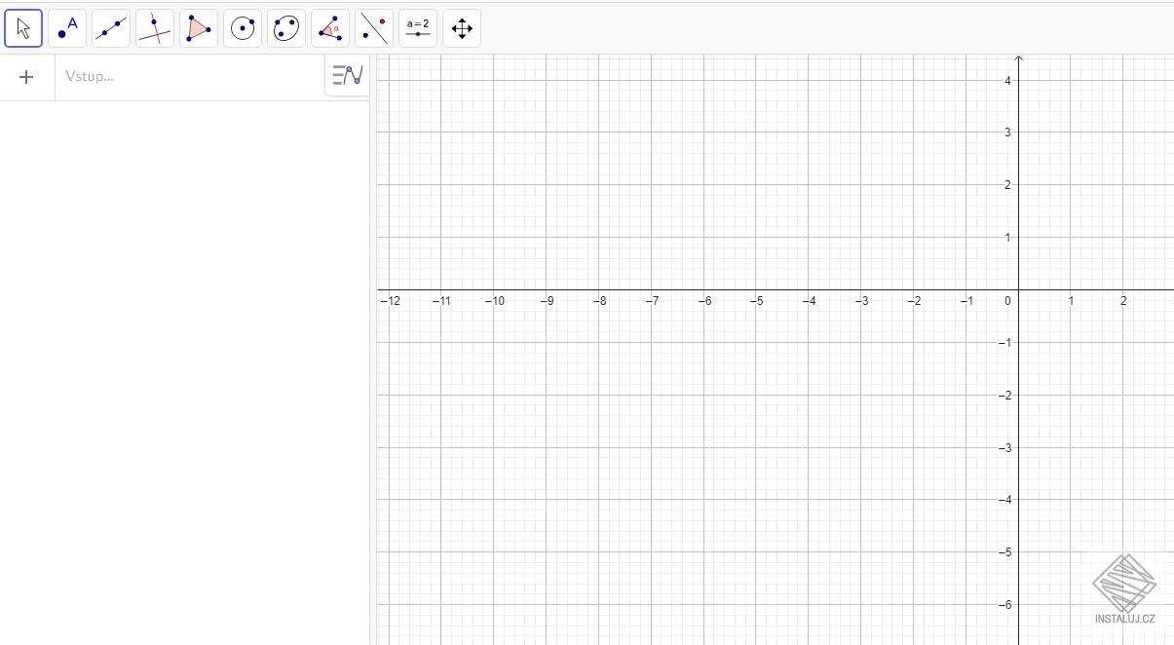The width and height of the screenshot is (1174, 645).
Task: Click the −10 label on the x-axis
Action: [495, 301]
